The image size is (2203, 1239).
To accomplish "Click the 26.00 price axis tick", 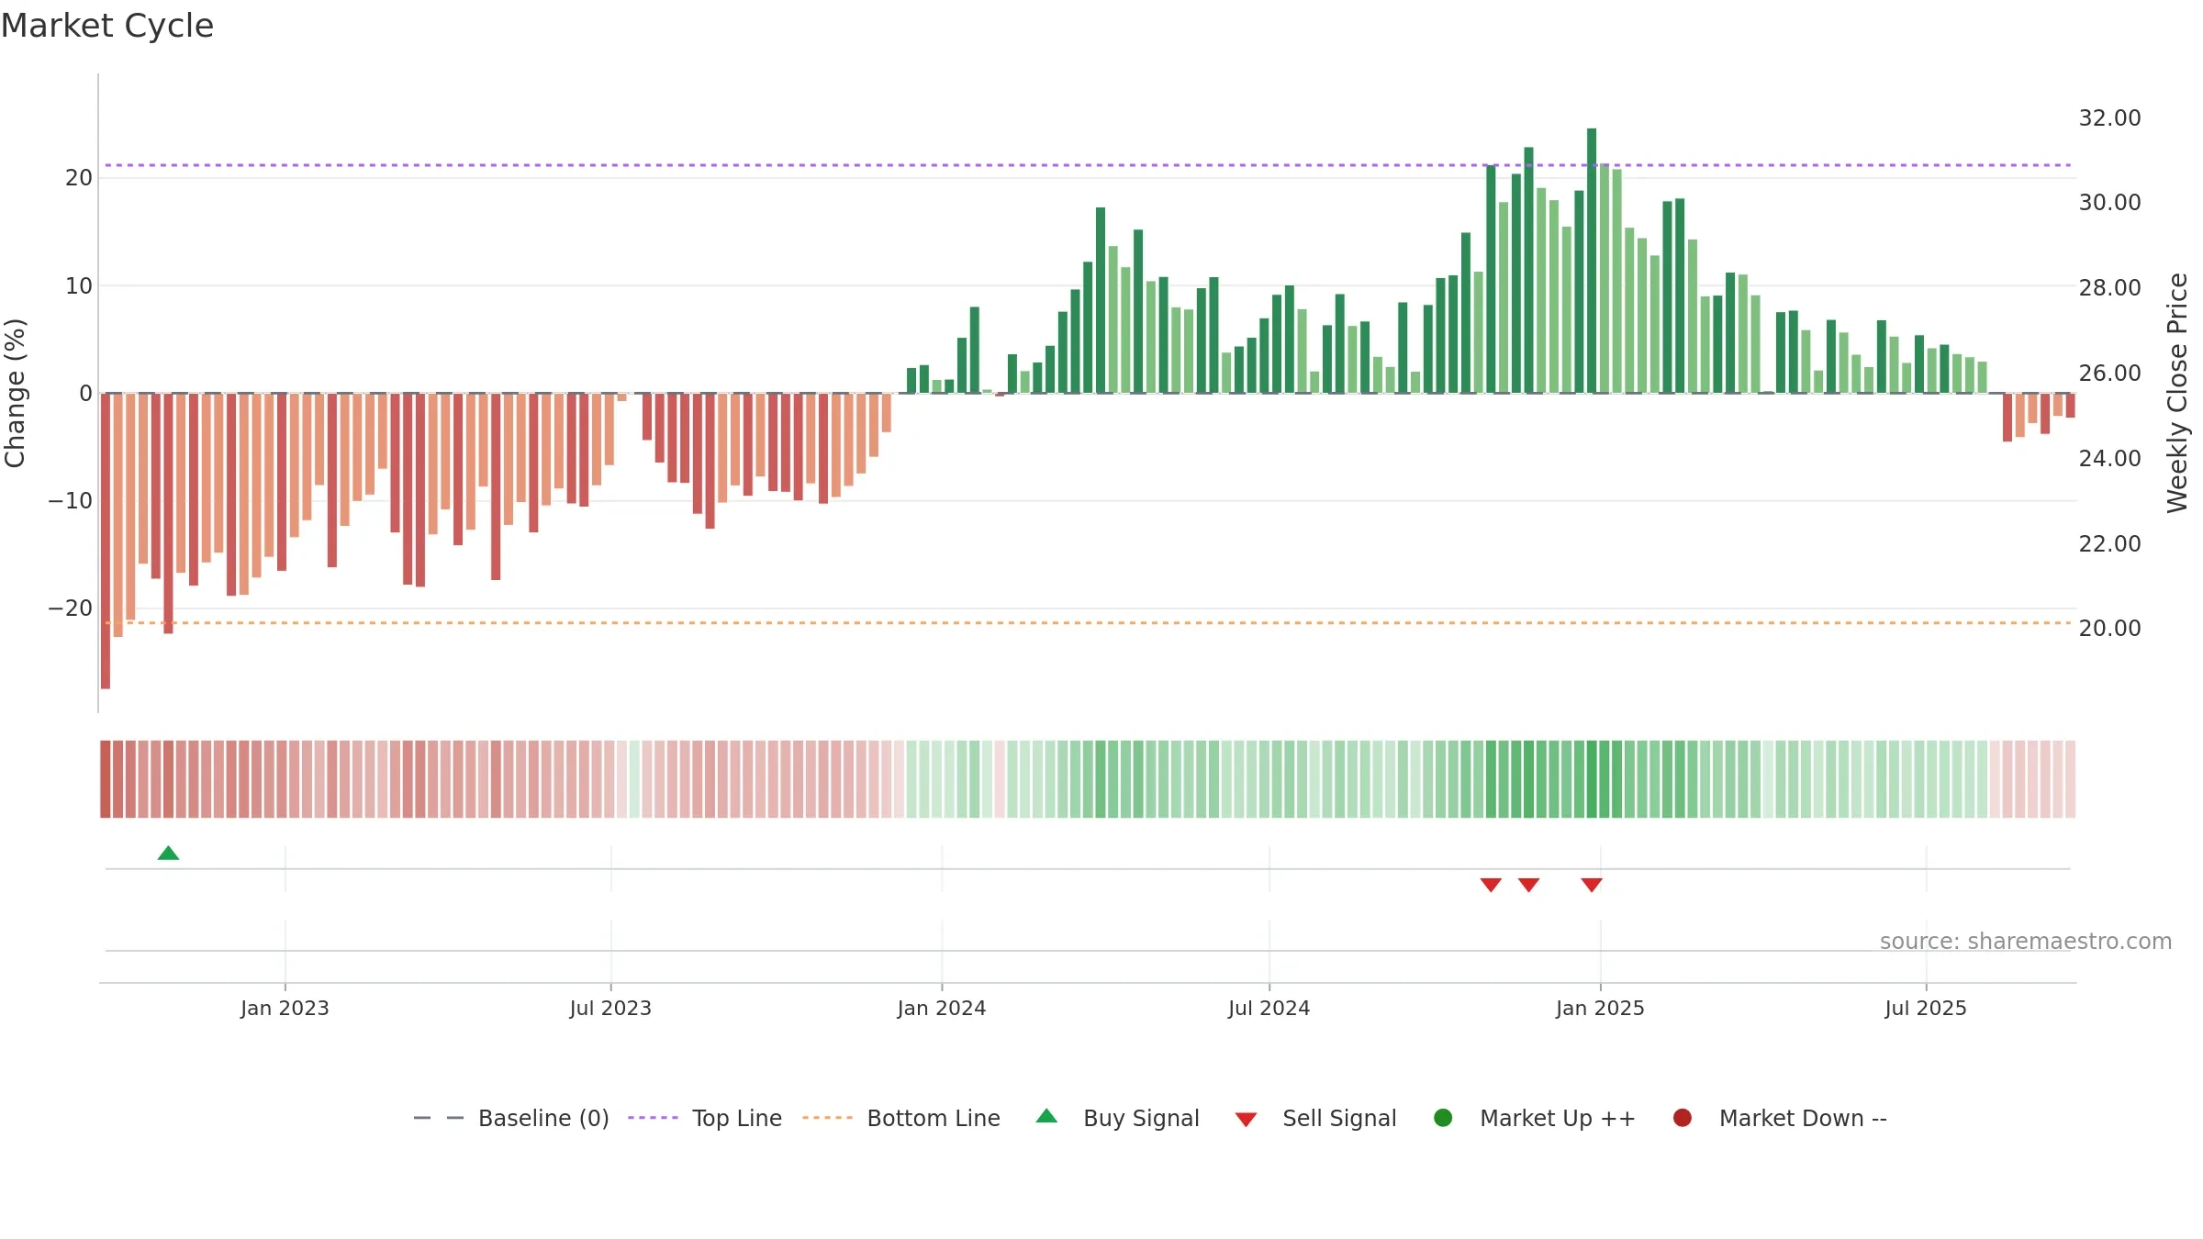I will point(2109,373).
